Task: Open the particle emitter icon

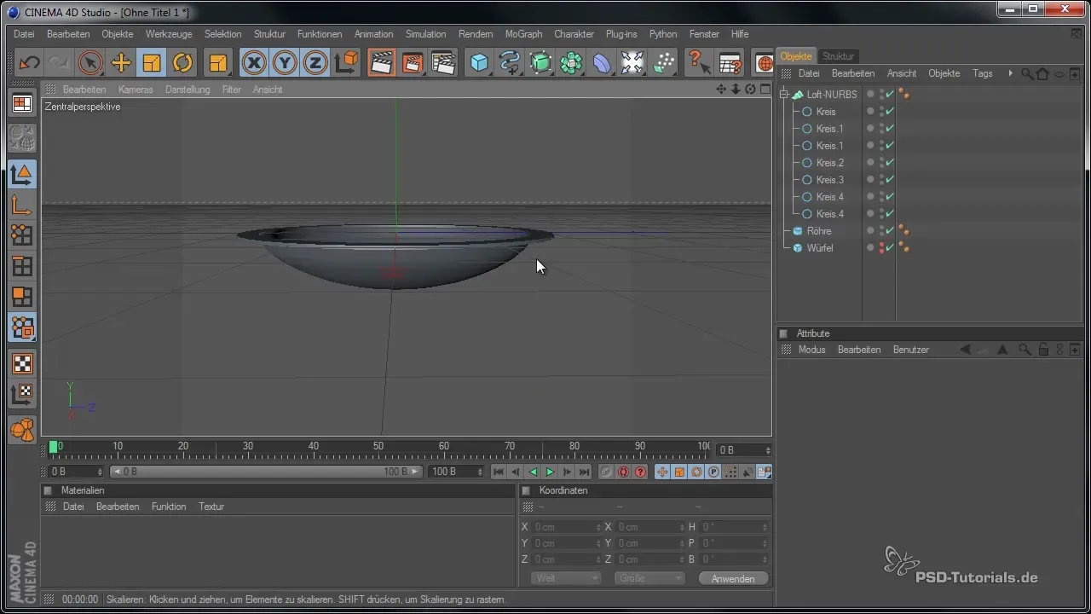Action: coord(664,62)
